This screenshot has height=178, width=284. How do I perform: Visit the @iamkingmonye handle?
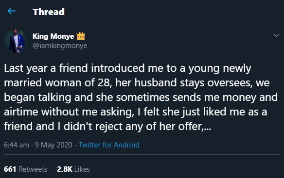point(60,46)
